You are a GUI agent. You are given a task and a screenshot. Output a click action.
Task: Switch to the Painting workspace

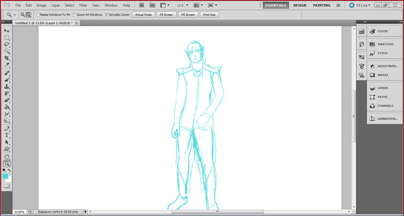pos(322,5)
